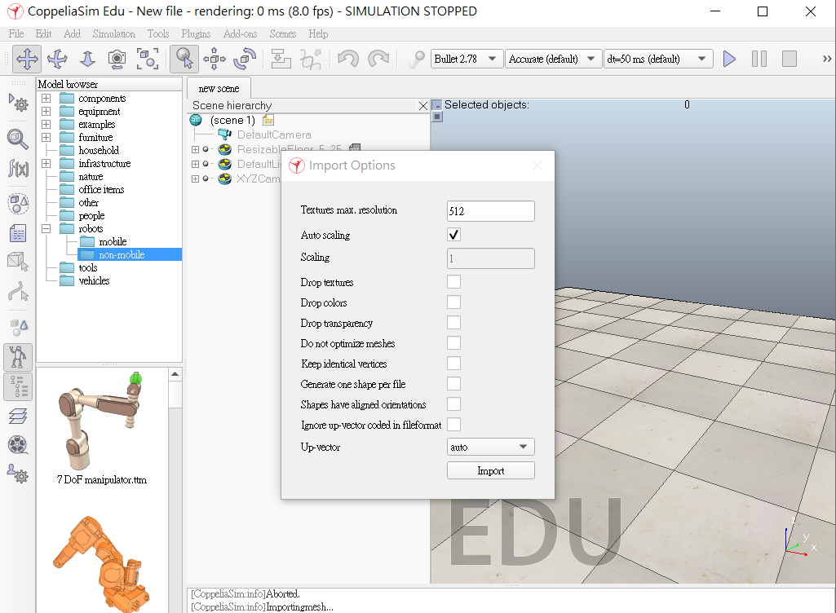Enable Ignore up-vector coded in fileformat checkbox
The width and height of the screenshot is (836, 613).
[453, 425]
